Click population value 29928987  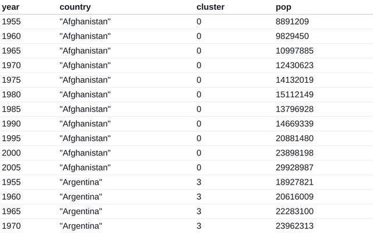pyautogui.click(x=294, y=167)
